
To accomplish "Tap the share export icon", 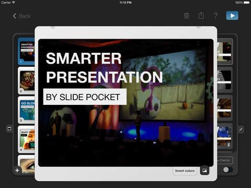I will 201,16.
